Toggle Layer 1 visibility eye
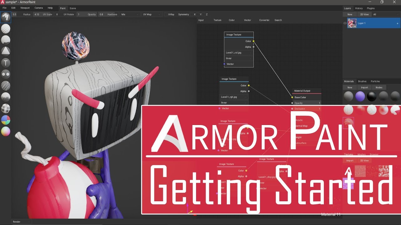401x225 pixels. [345, 23]
